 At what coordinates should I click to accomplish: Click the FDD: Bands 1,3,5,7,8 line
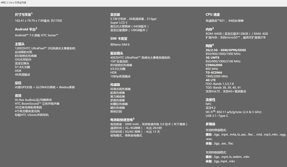tap(220, 84)
